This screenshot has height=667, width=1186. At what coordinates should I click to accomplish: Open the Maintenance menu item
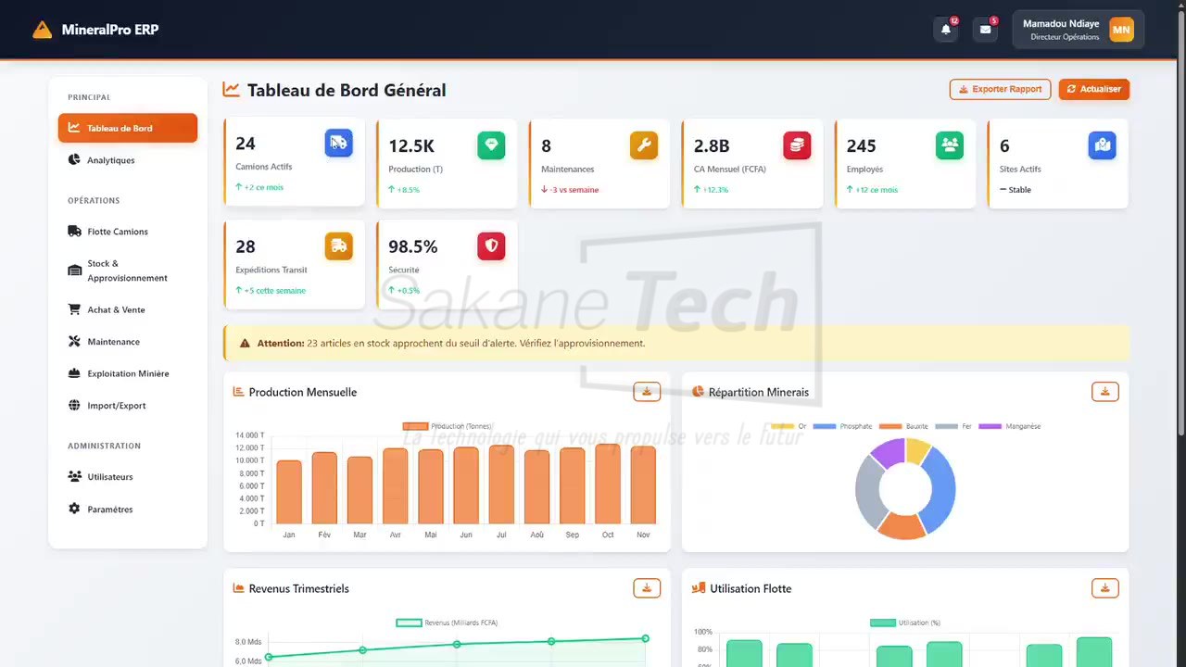tap(128, 342)
